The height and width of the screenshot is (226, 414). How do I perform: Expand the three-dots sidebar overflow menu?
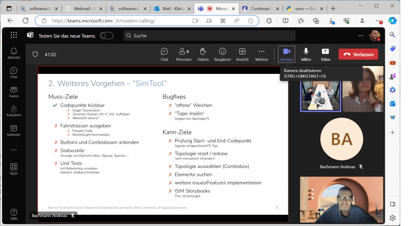(x=14, y=150)
